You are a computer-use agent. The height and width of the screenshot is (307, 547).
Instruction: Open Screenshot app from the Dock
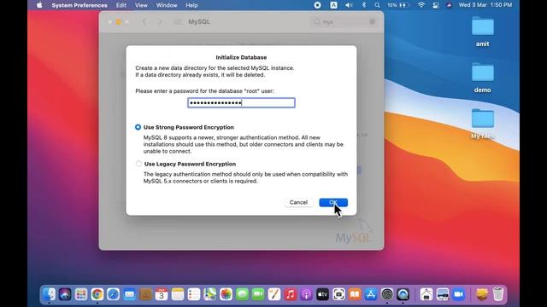338,294
